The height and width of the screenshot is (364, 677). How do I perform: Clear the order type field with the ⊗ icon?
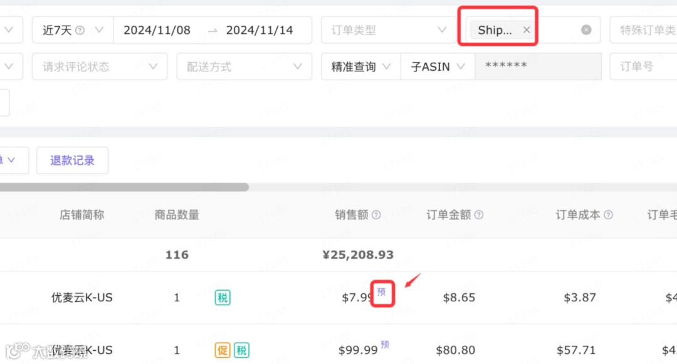click(585, 29)
